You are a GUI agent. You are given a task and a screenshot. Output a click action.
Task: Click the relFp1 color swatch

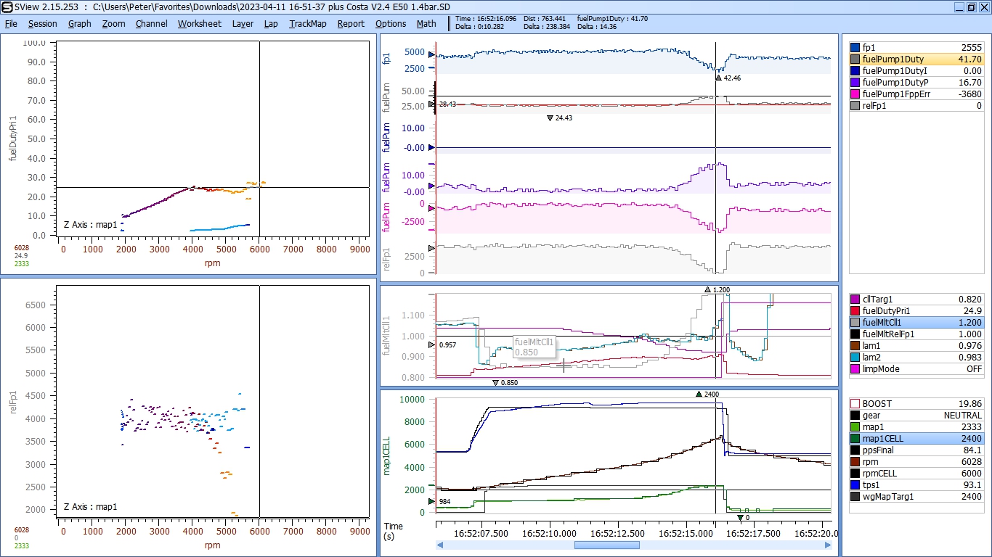[x=855, y=106]
